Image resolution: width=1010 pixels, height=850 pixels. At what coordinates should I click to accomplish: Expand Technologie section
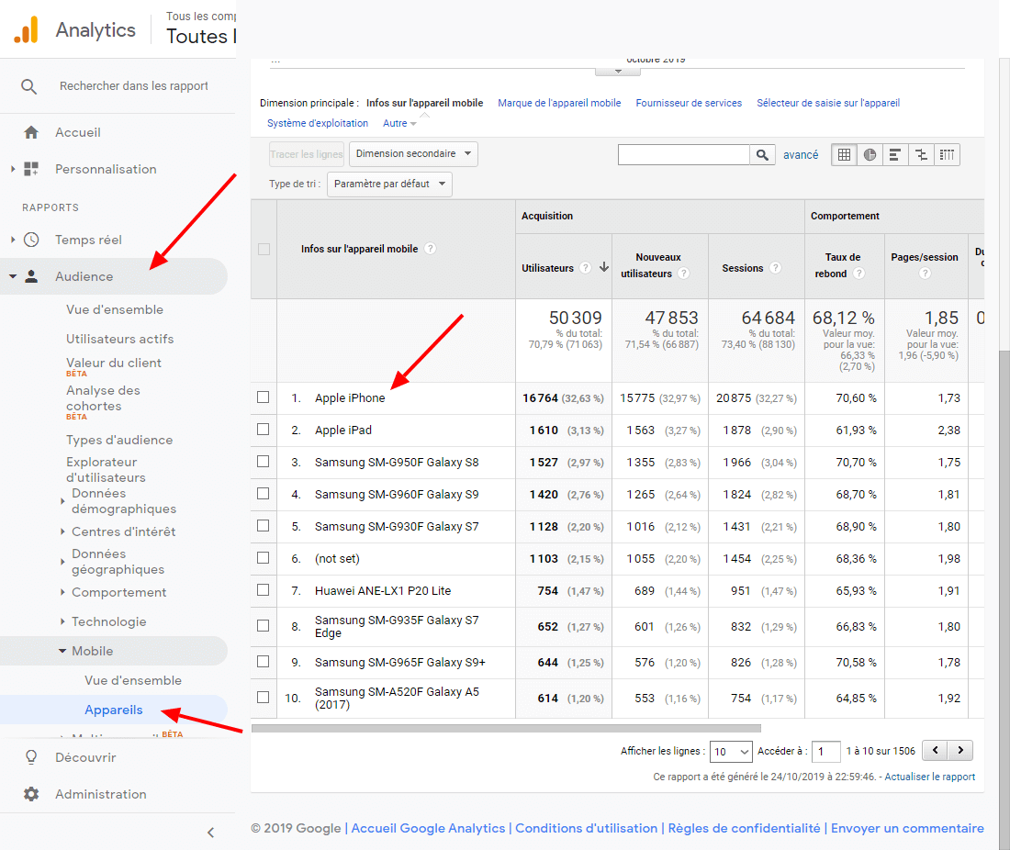pos(62,621)
